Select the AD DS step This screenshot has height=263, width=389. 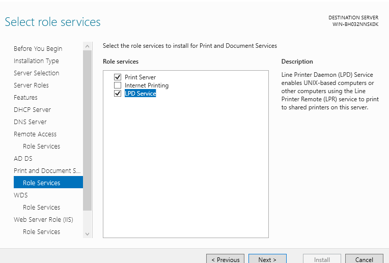[x=23, y=159]
